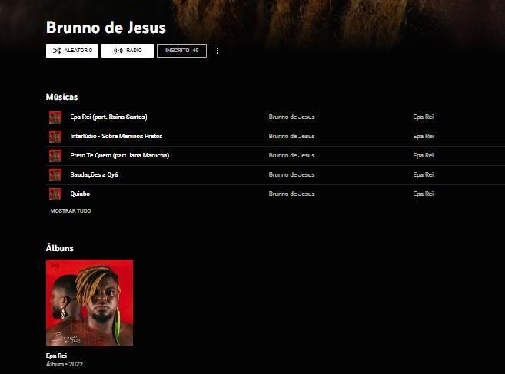Click the shuffle icon in Aleatório button

57,51
